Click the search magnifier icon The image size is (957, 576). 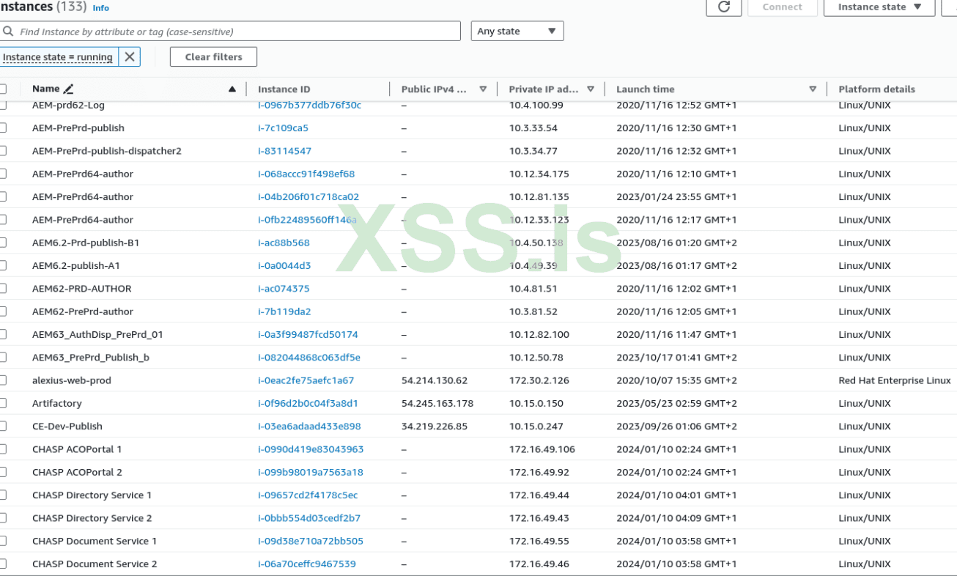coord(9,32)
